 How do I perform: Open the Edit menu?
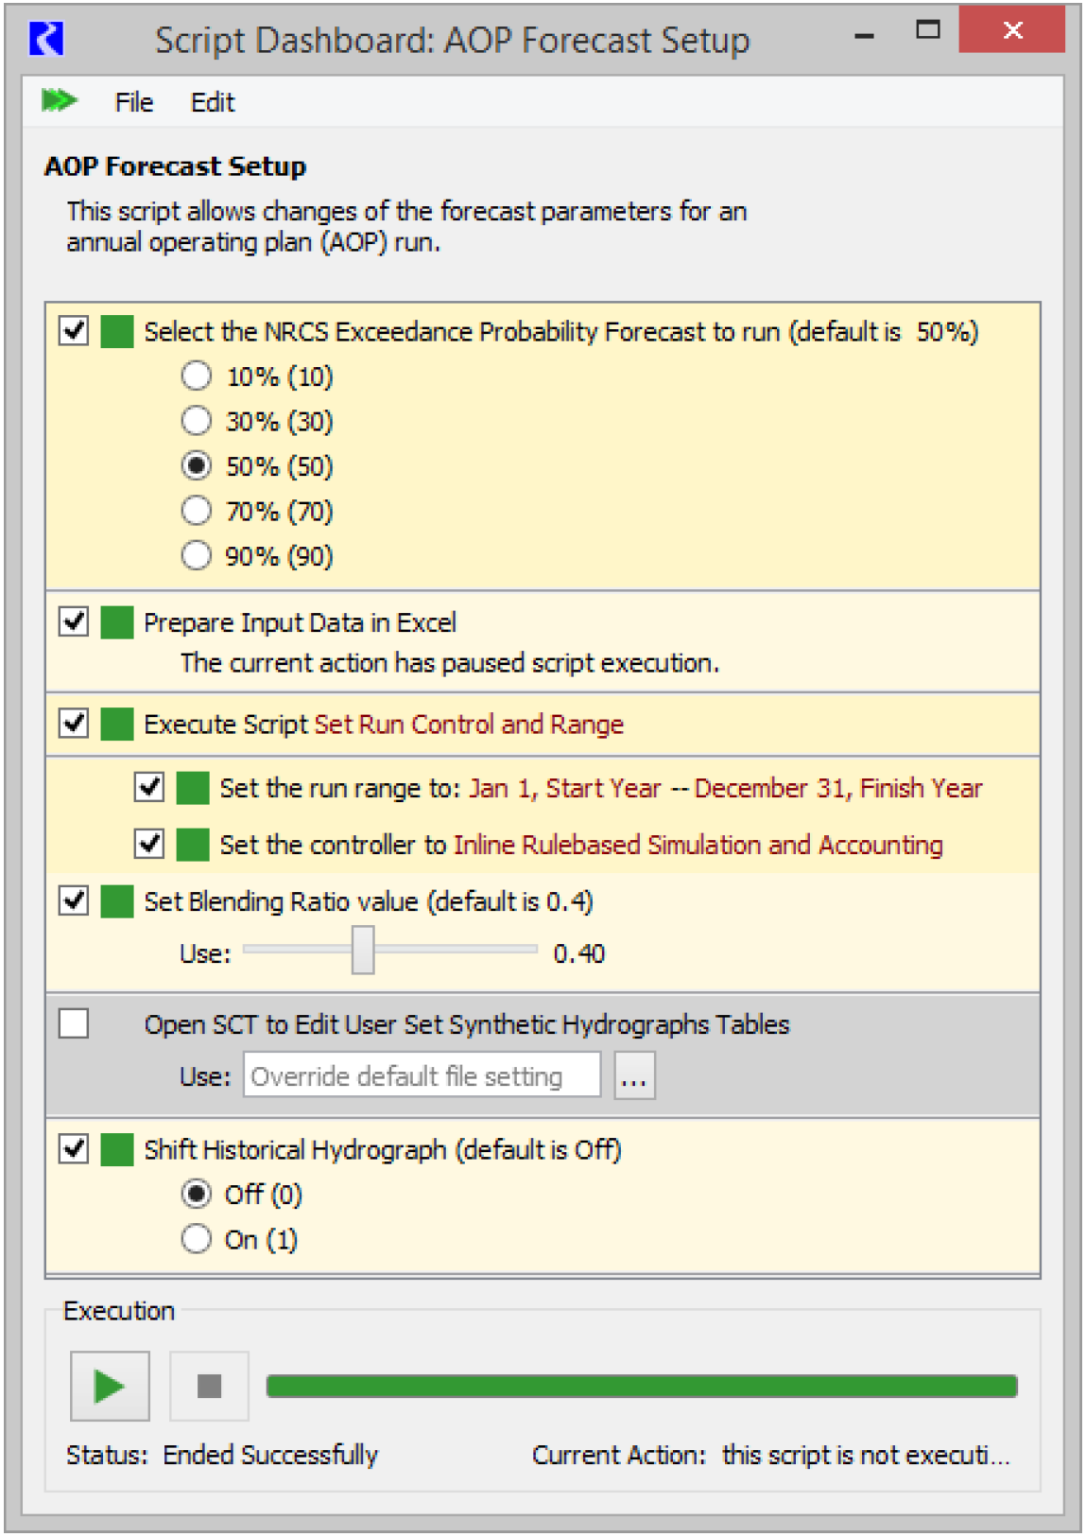pyautogui.click(x=212, y=102)
